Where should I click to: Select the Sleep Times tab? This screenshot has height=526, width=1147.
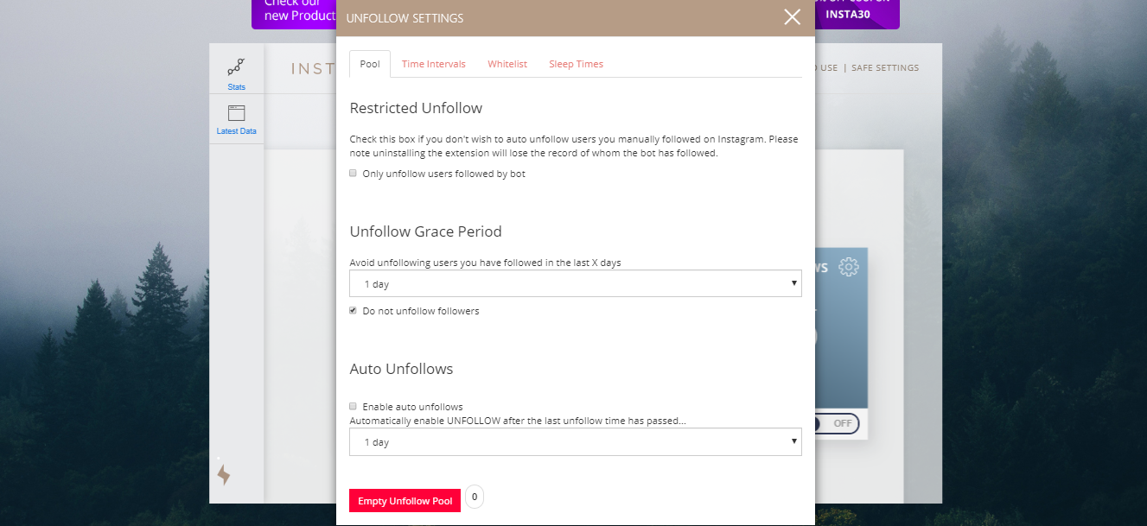click(x=576, y=63)
